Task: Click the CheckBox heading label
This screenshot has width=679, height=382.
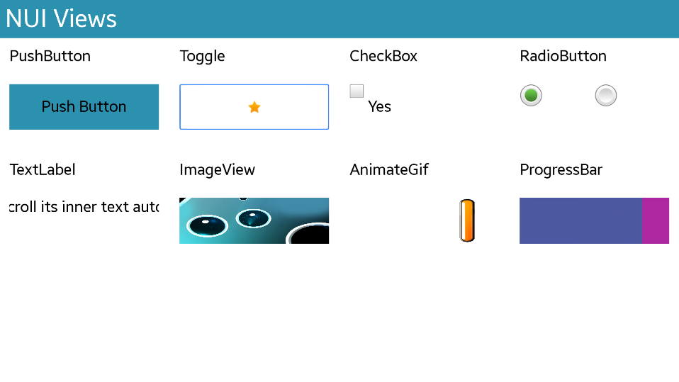Action: (x=383, y=56)
